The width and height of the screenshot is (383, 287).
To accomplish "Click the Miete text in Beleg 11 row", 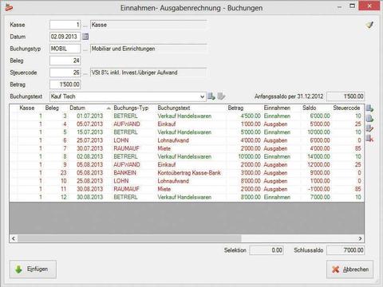I will [164, 189].
